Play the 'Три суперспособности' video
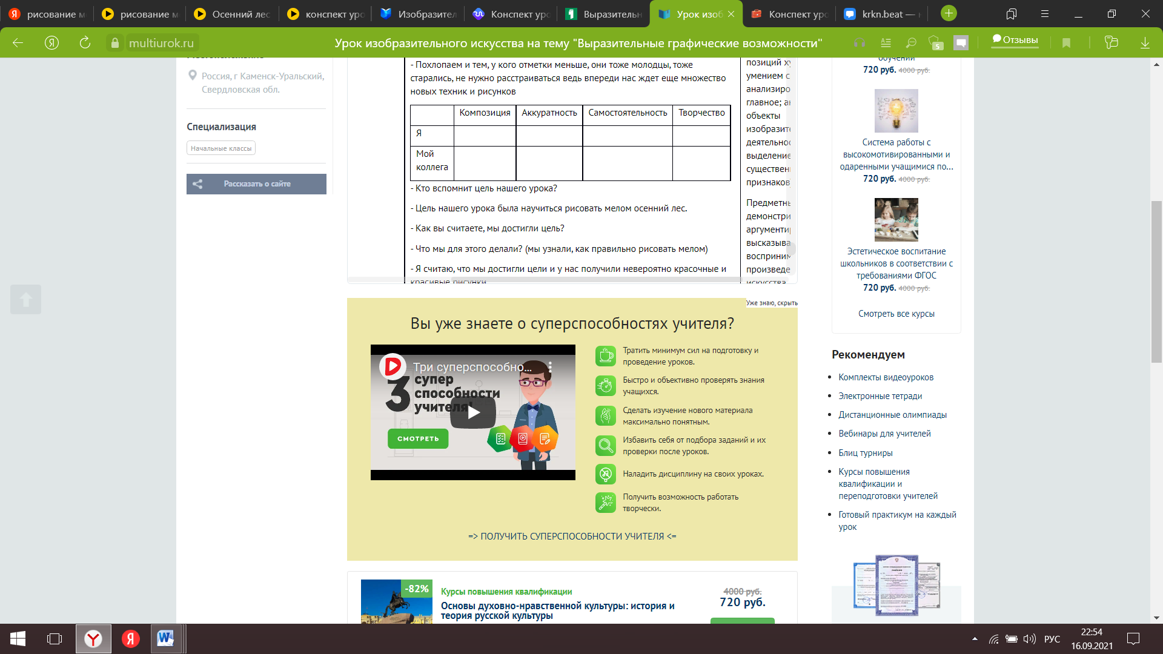1163x654 pixels. (473, 412)
